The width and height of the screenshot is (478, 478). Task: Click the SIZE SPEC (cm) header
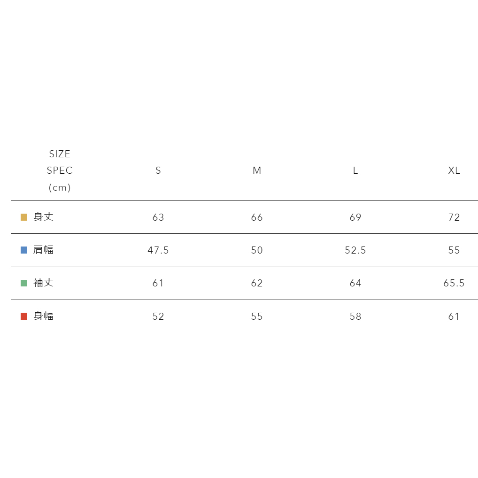(60, 170)
